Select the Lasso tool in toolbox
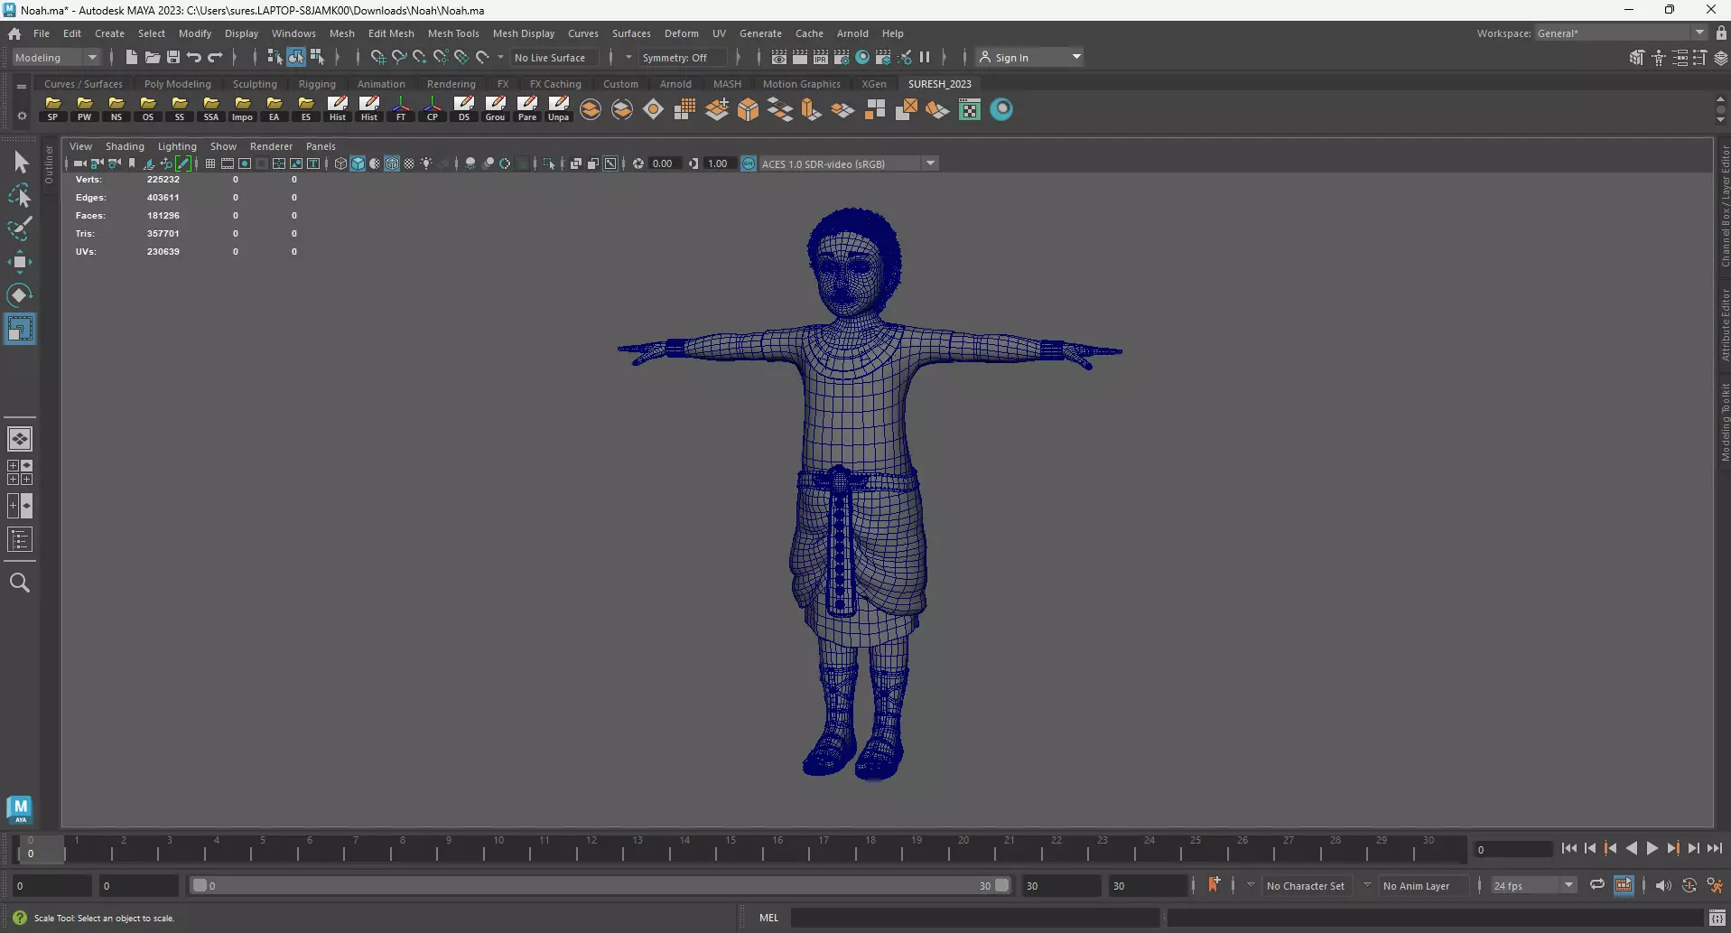 [x=20, y=195]
